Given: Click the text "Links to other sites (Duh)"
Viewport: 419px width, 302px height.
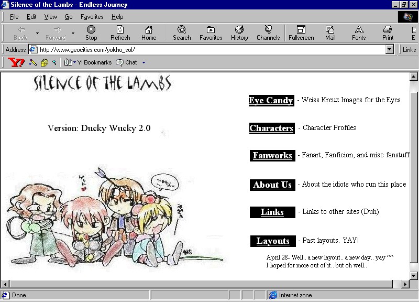Looking at the screenshot, I should point(341,212).
